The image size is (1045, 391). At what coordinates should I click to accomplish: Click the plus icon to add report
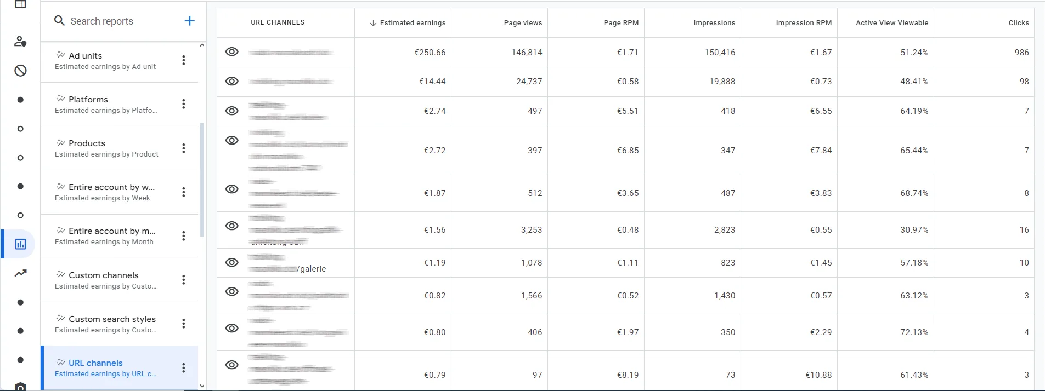pos(189,21)
